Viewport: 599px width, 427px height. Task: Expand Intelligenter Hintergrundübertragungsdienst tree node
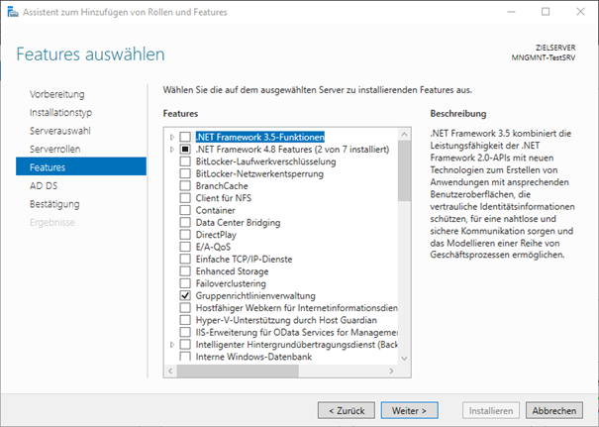(x=172, y=344)
